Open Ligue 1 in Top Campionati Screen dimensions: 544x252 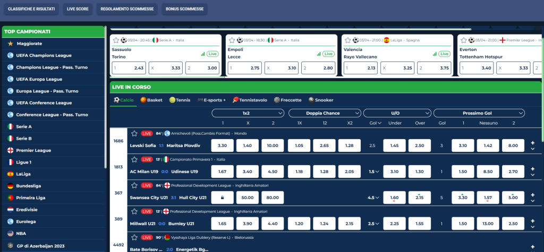[54, 162]
